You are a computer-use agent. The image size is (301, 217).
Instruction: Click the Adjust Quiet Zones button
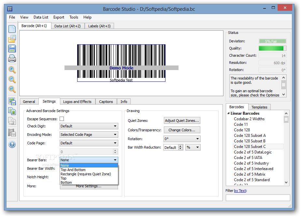click(182, 121)
